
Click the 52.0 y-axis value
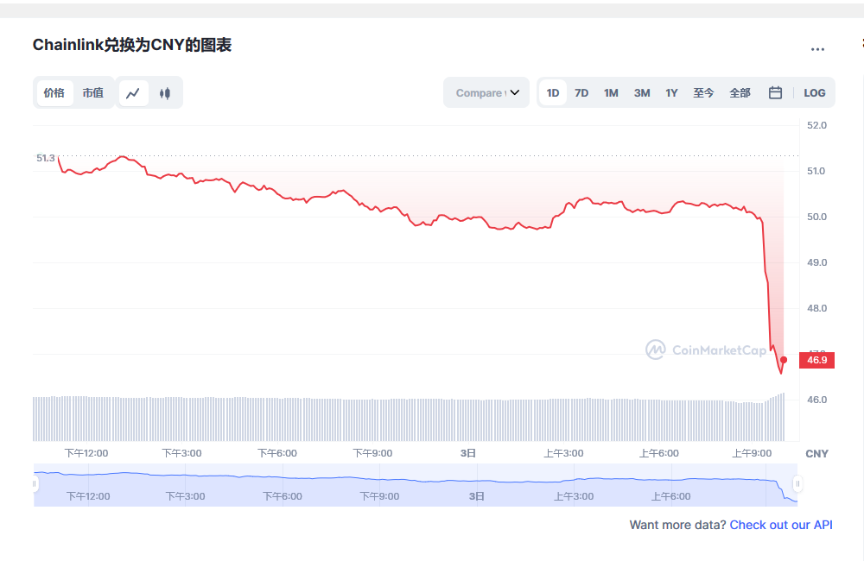click(x=816, y=125)
